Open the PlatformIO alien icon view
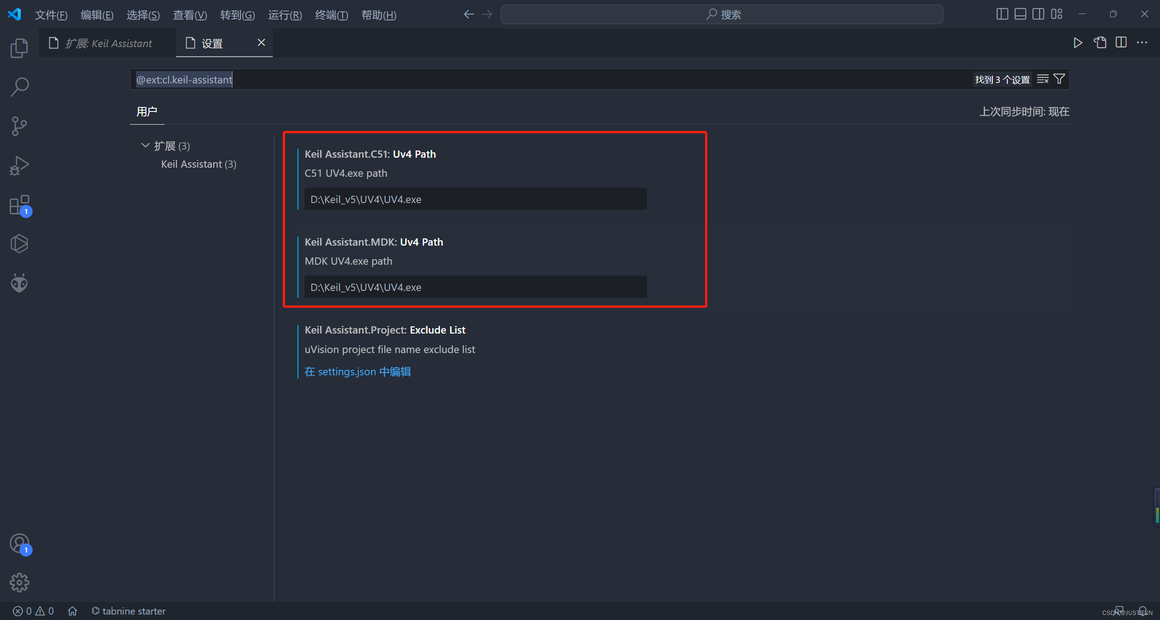This screenshot has height=620, width=1160. click(19, 283)
